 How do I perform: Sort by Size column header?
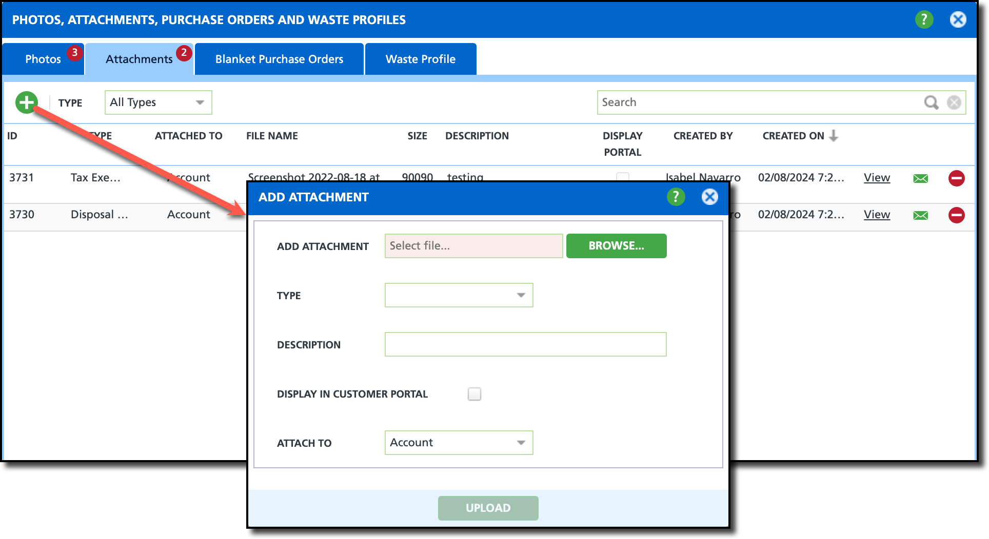pos(417,136)
